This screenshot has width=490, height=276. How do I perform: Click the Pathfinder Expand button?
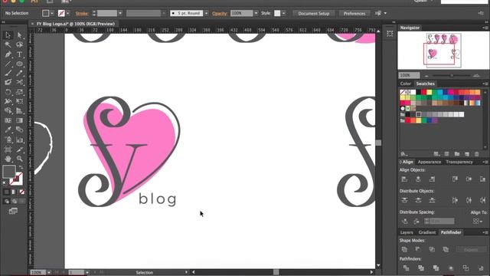click(471, 250)
